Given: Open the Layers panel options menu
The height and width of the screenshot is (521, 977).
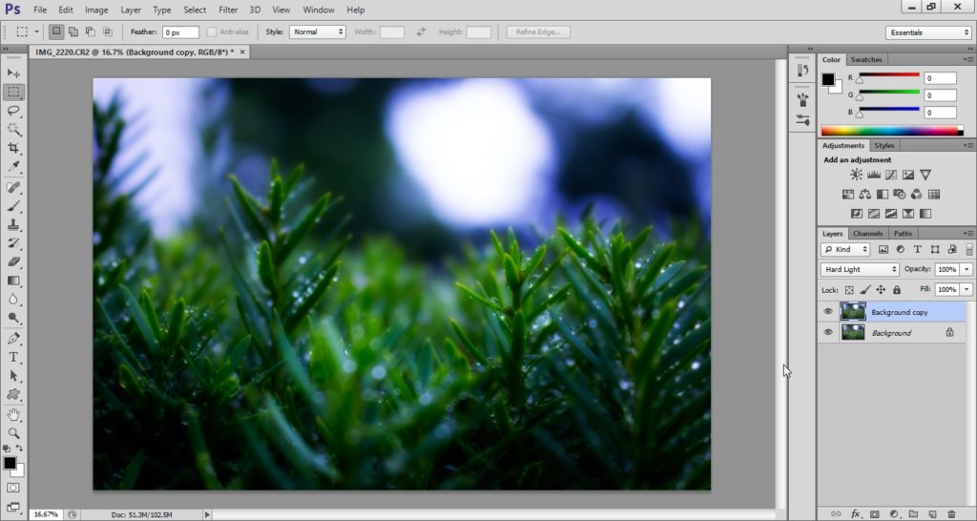Looking at the screenshot, I should (968, 234).
